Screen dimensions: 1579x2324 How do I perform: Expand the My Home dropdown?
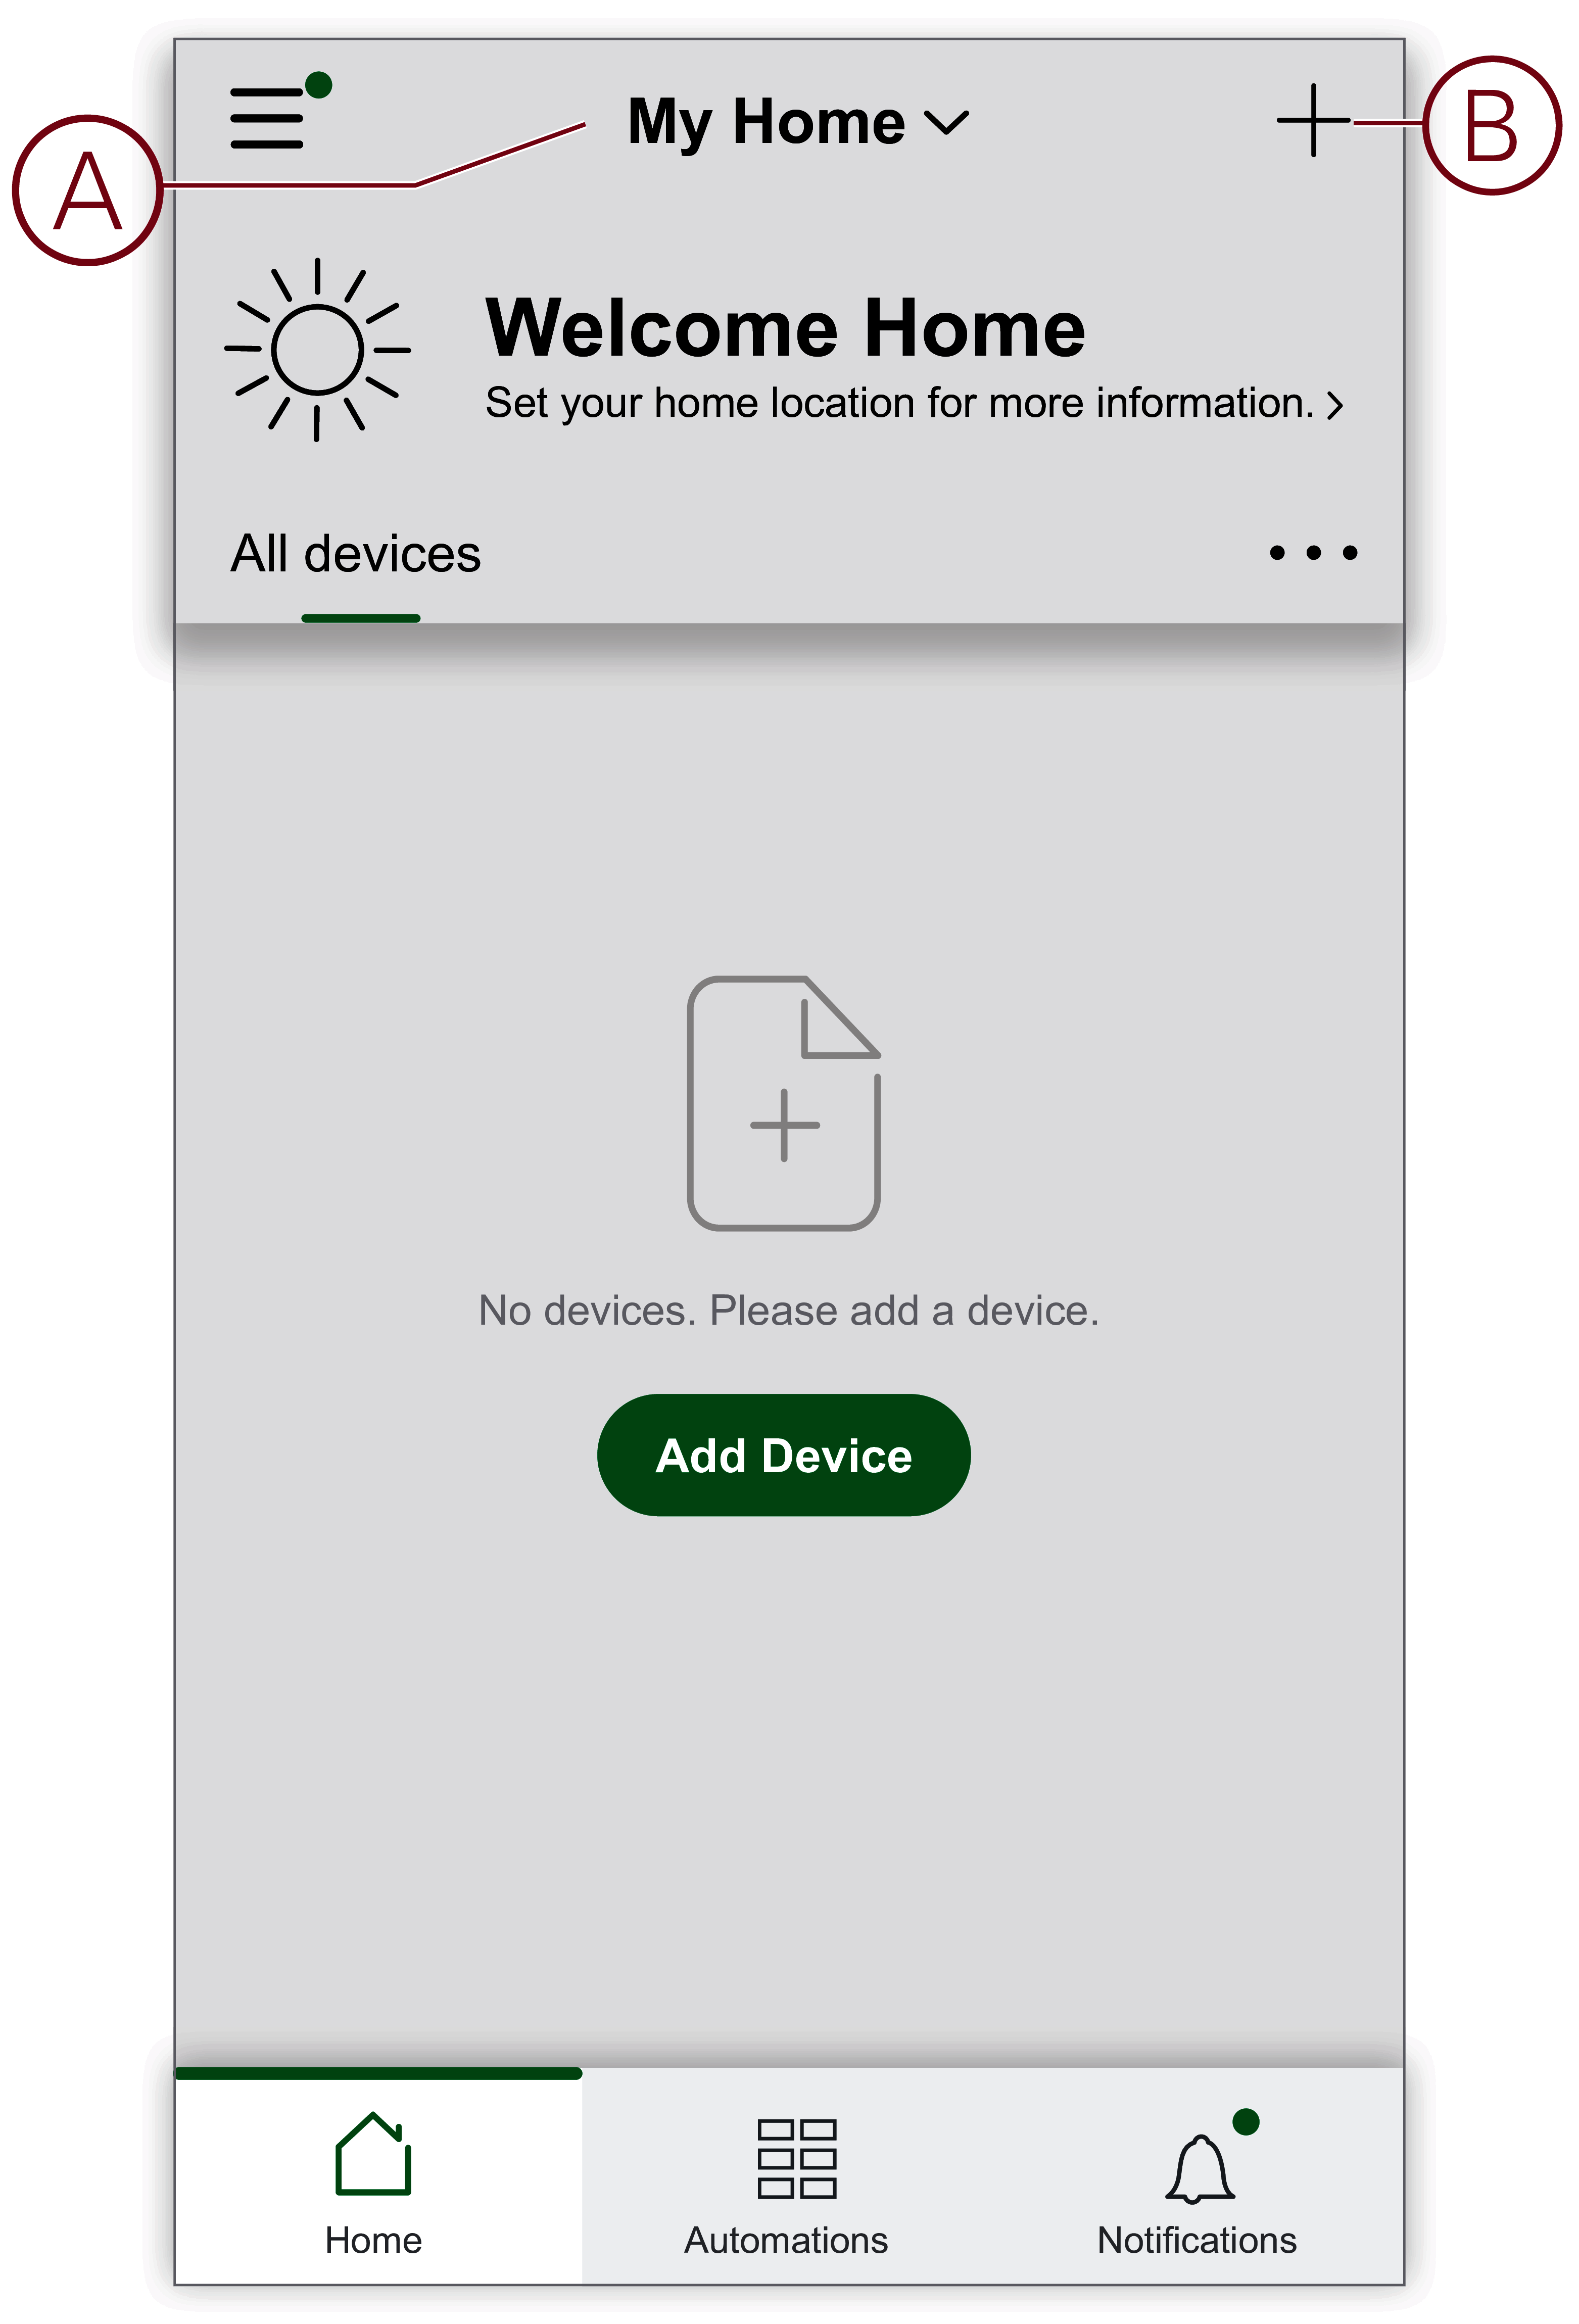click(797, 121)
